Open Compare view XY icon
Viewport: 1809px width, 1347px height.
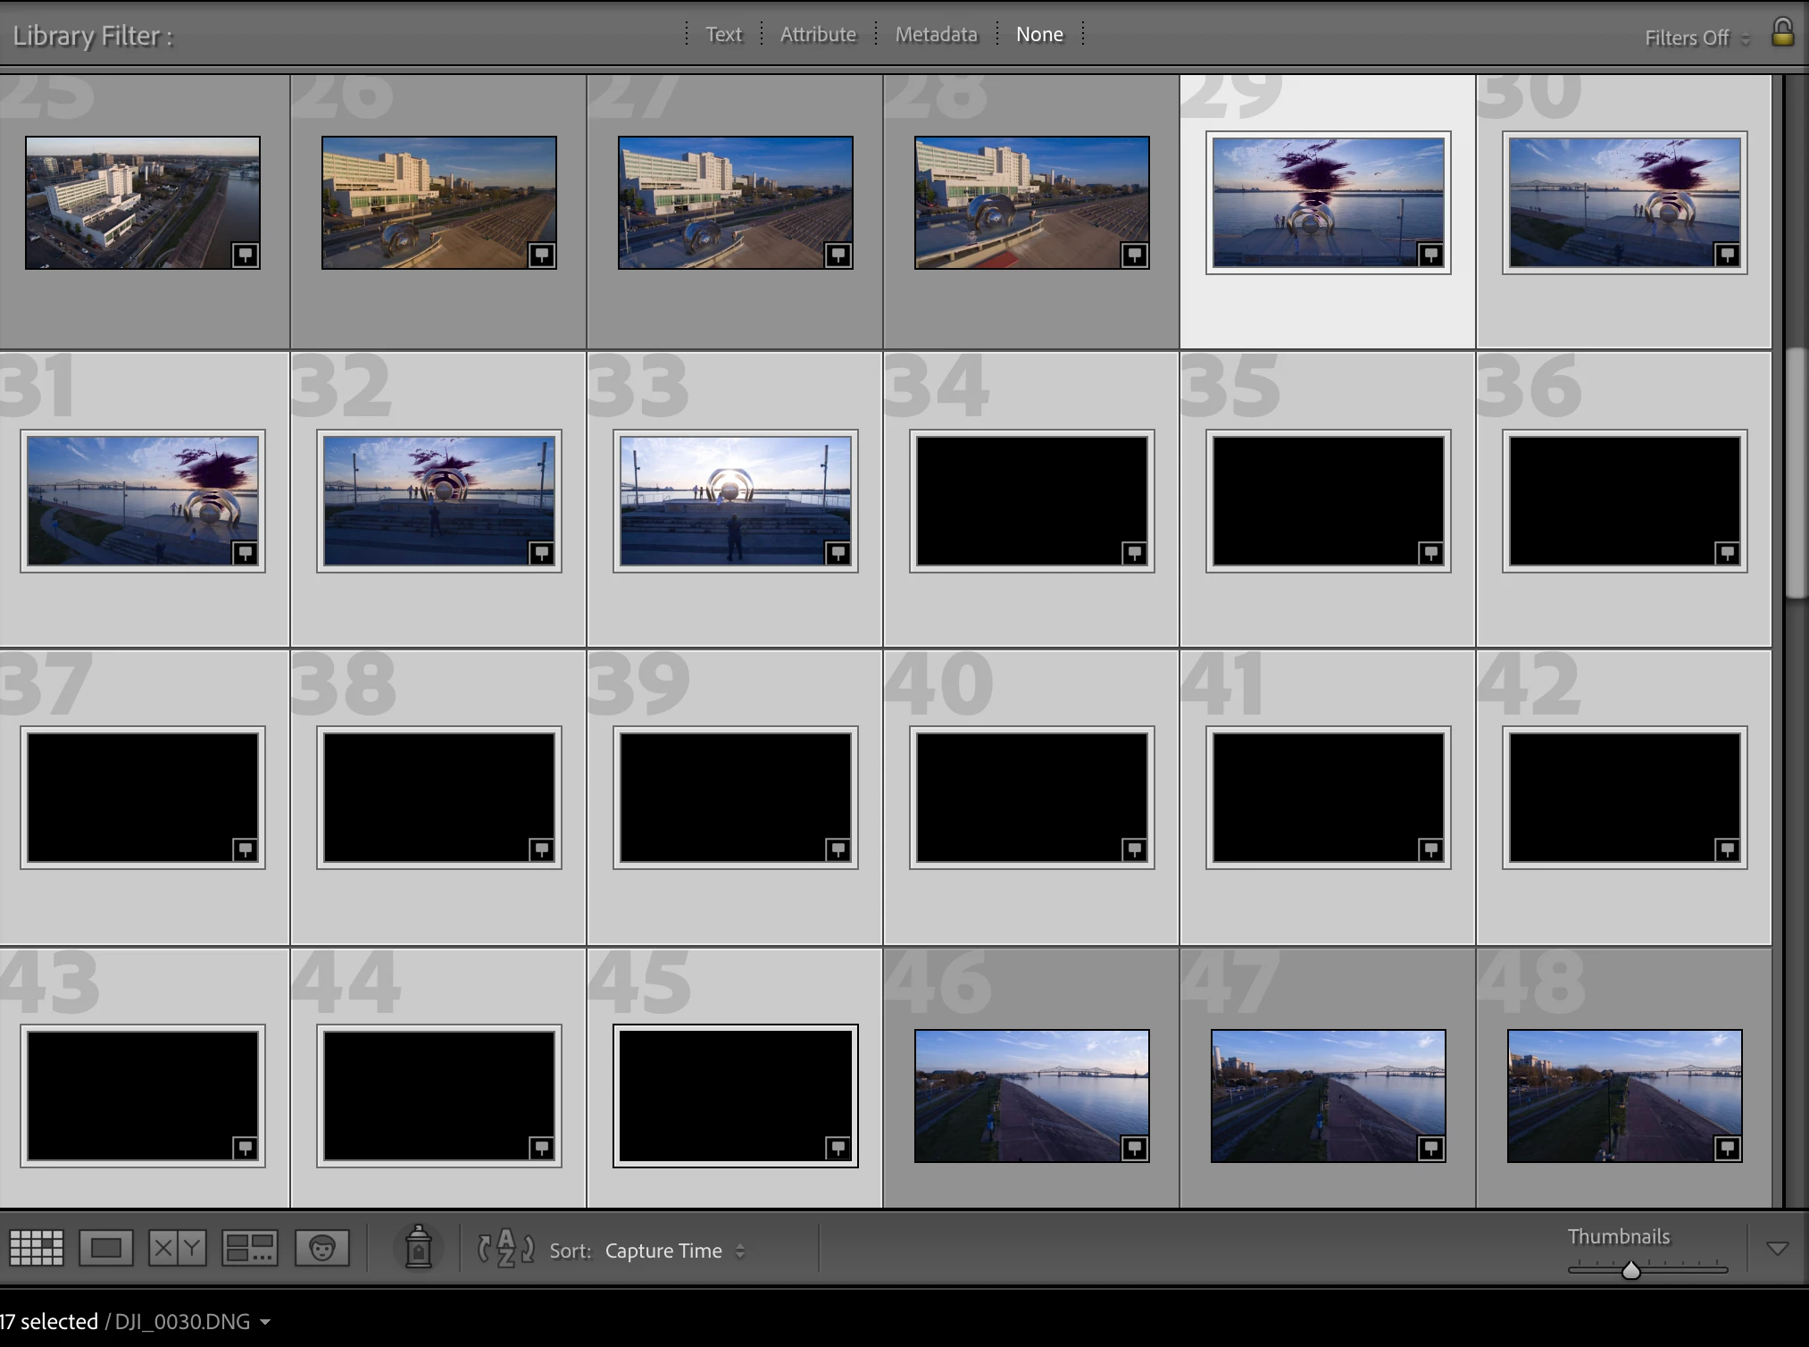tap(177, 1248)
